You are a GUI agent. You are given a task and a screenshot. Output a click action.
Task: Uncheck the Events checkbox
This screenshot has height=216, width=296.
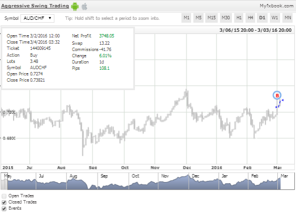pos(4,209)
